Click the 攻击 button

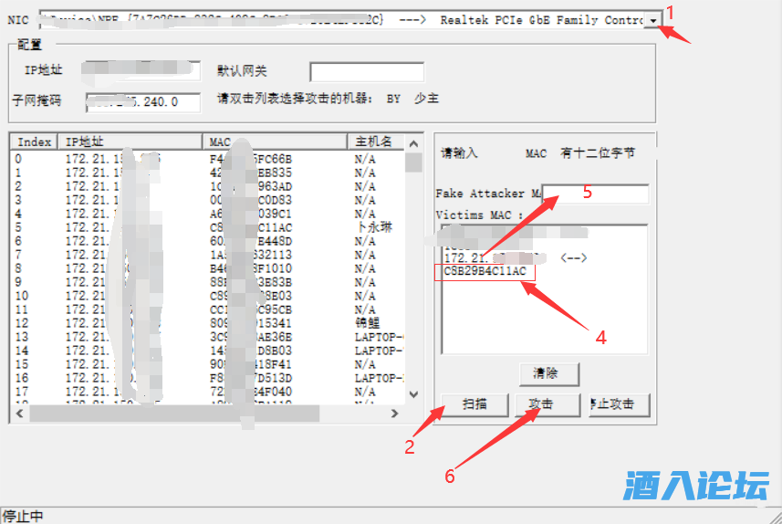[547, 404]
